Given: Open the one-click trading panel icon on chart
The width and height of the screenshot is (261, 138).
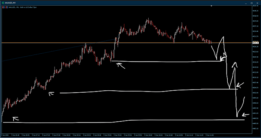Looking at the screenshot, I should 3,7.
